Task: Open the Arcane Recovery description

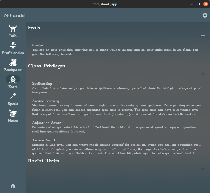Action: [46, 101]
